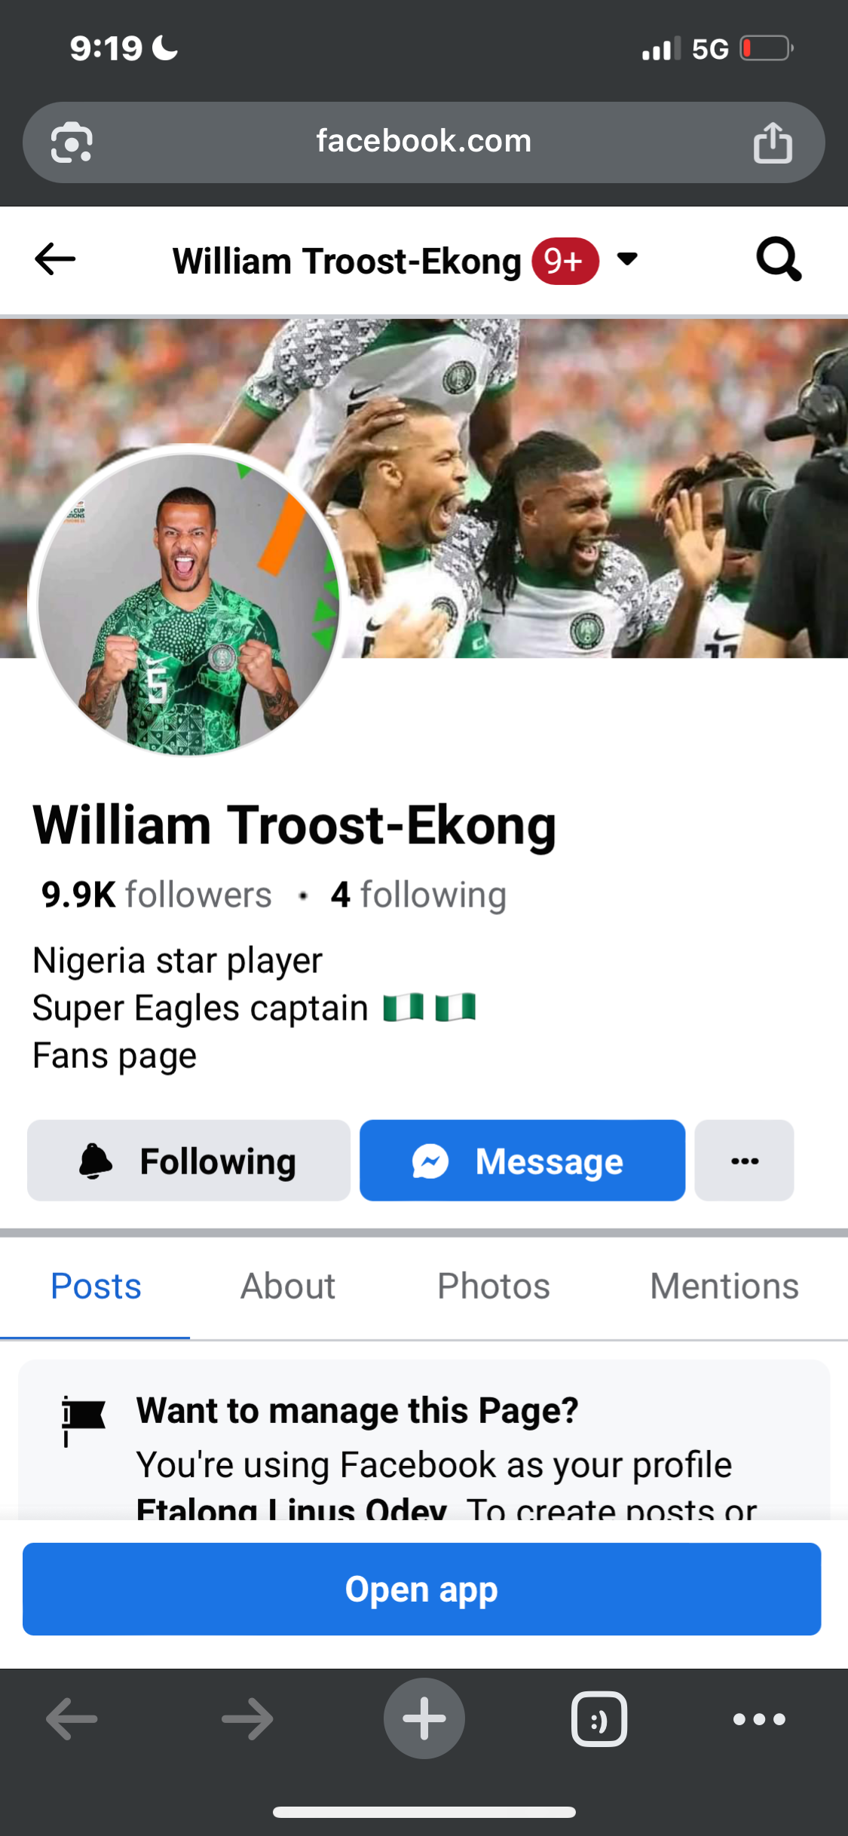Tap the camera lens search icon

[72, 142]
